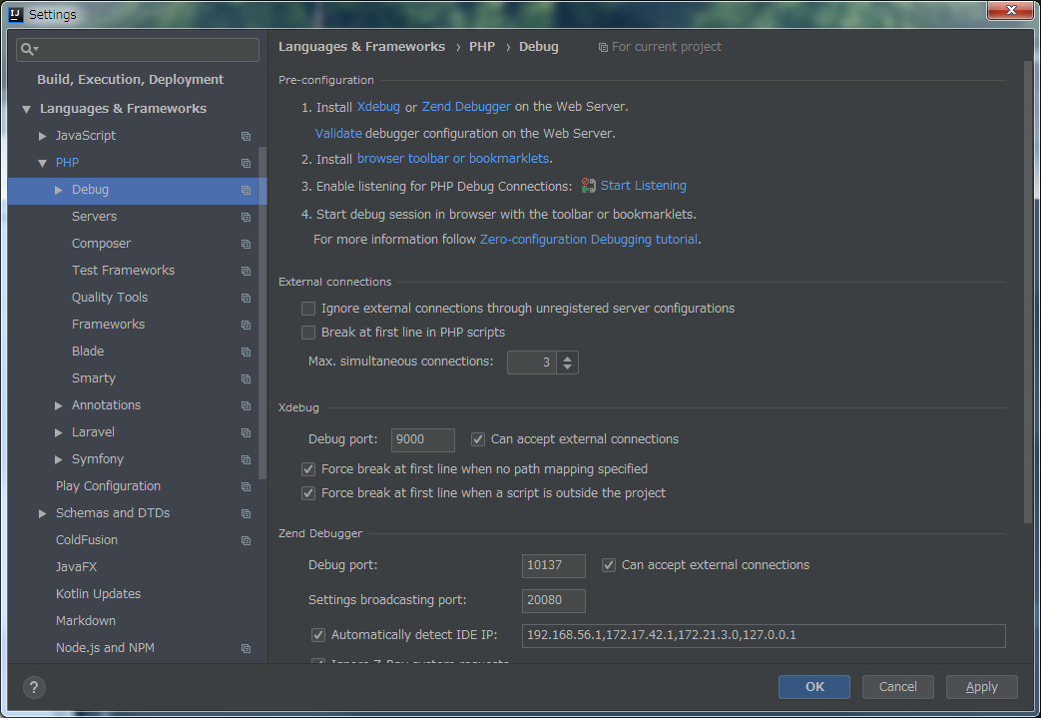Viewport: 1041px width, 718px height.
Task: Open the Xdebug link
Action: coord(378,106)
